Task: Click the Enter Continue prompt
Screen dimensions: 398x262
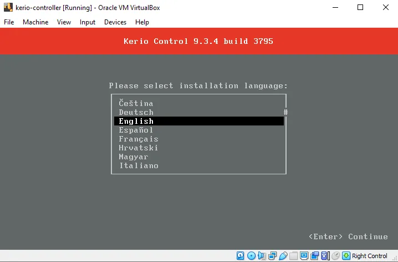Action: coord(348,236)
